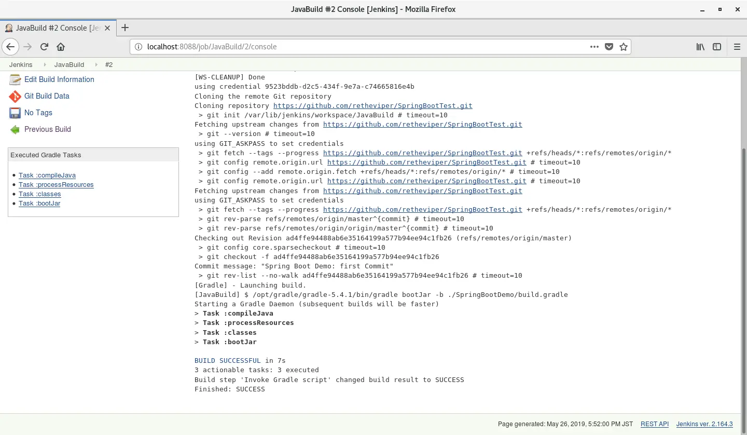The width and height of the screenshot is (747, 435).
Task: Click the Jenkins breadcrumb
Action: [x=21, y=65]
